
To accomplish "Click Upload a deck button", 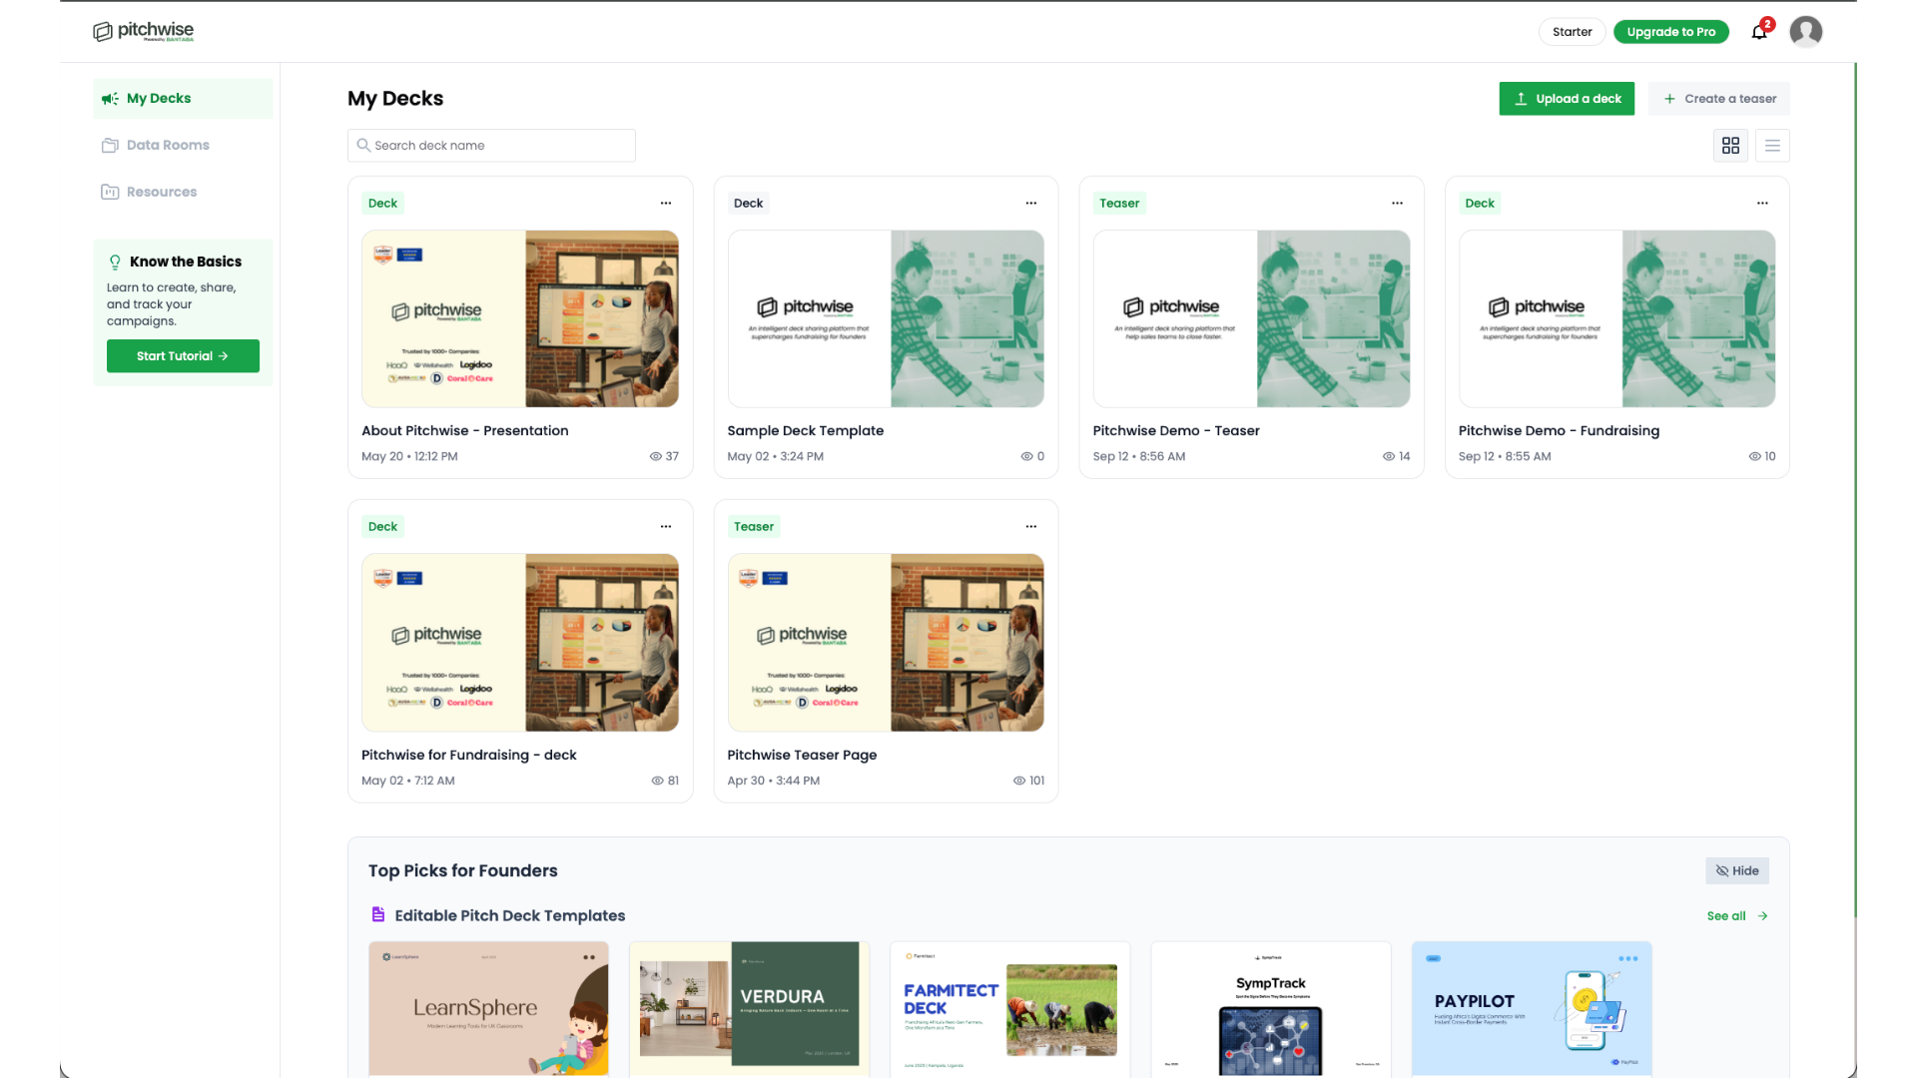I will (x=1567, y=99).
